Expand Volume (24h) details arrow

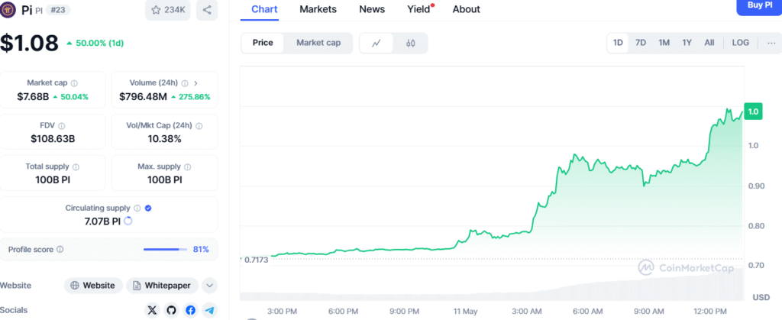coord(195,83)
